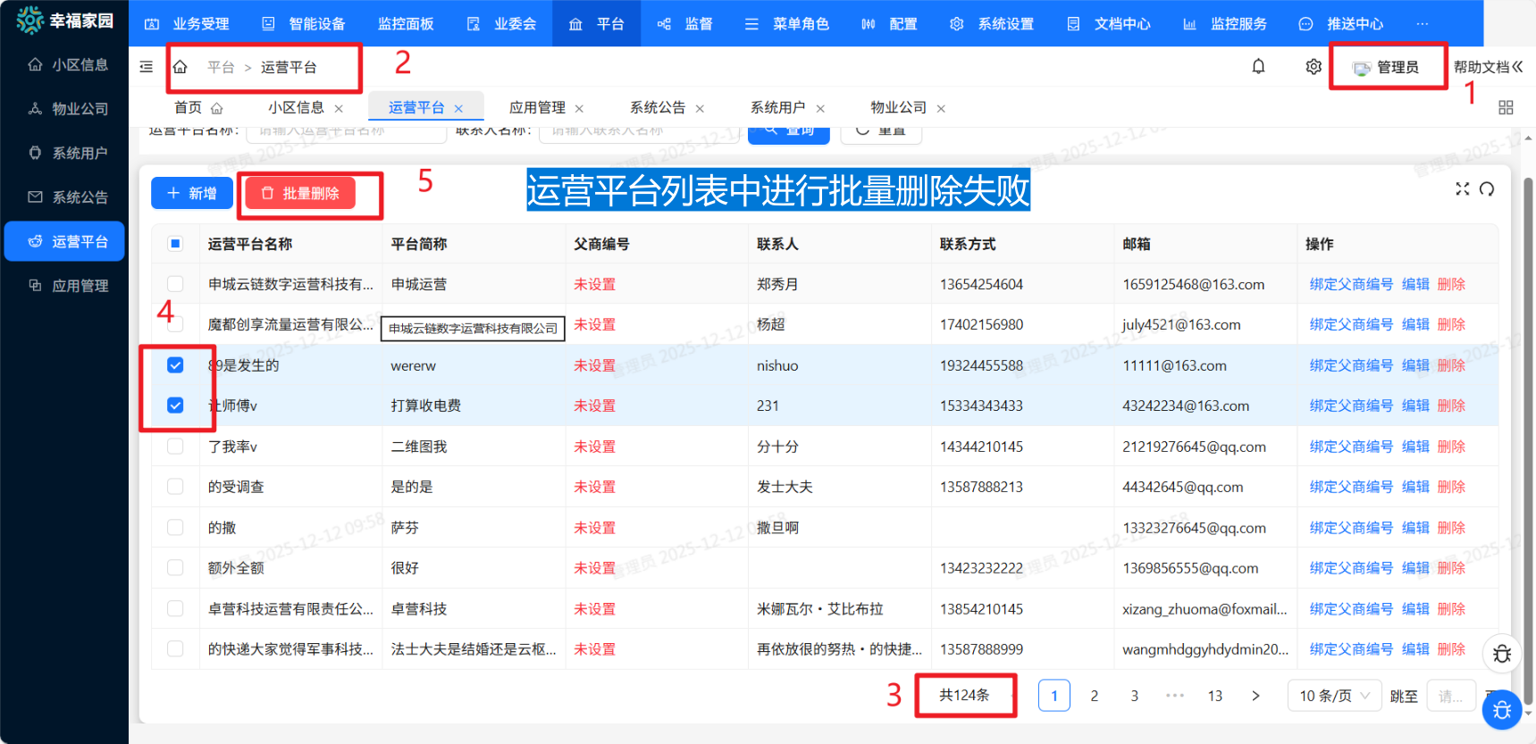Open 系统用户 in sidebar
Viewport: 1536px width, 744px height.
(x=64, y=153)
